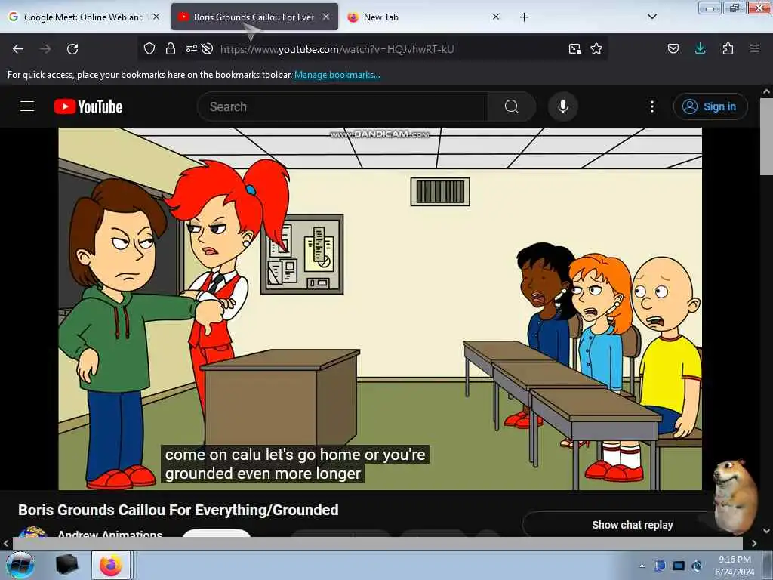Screen dimensions: 773x580
Task: Click the Firefox taskbar icon
Action: point(111,565)
